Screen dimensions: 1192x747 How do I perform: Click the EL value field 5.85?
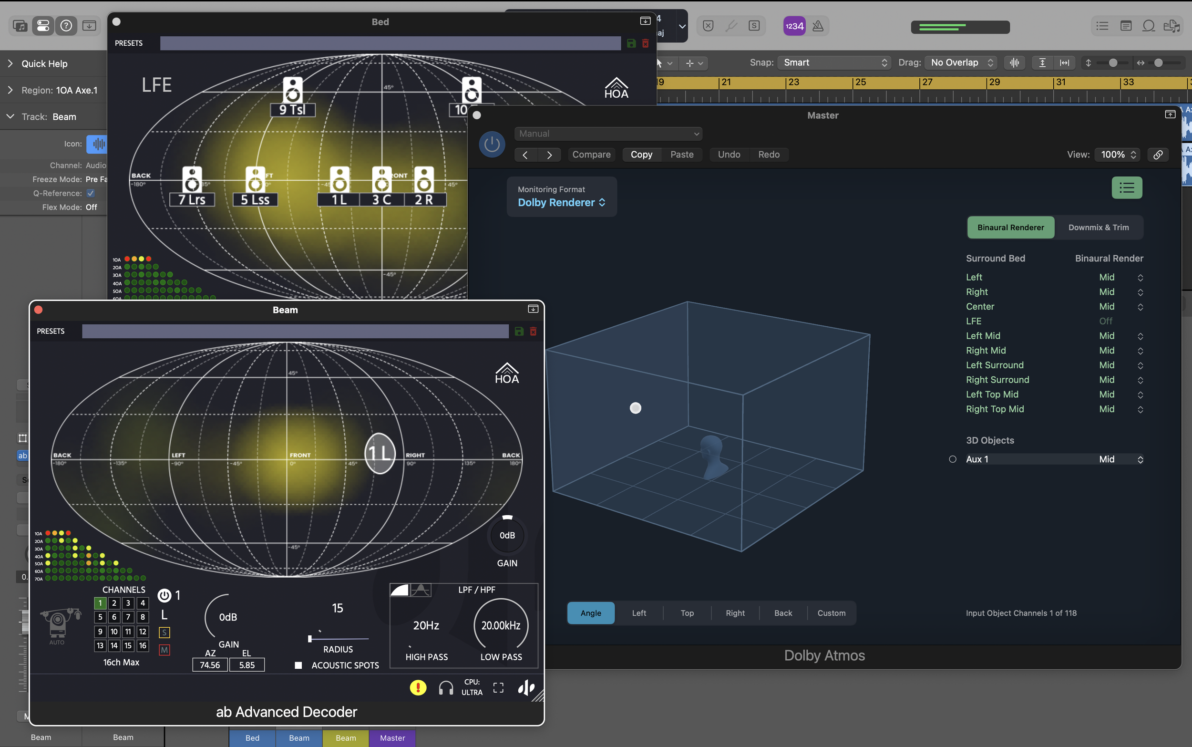click(247, 665)
